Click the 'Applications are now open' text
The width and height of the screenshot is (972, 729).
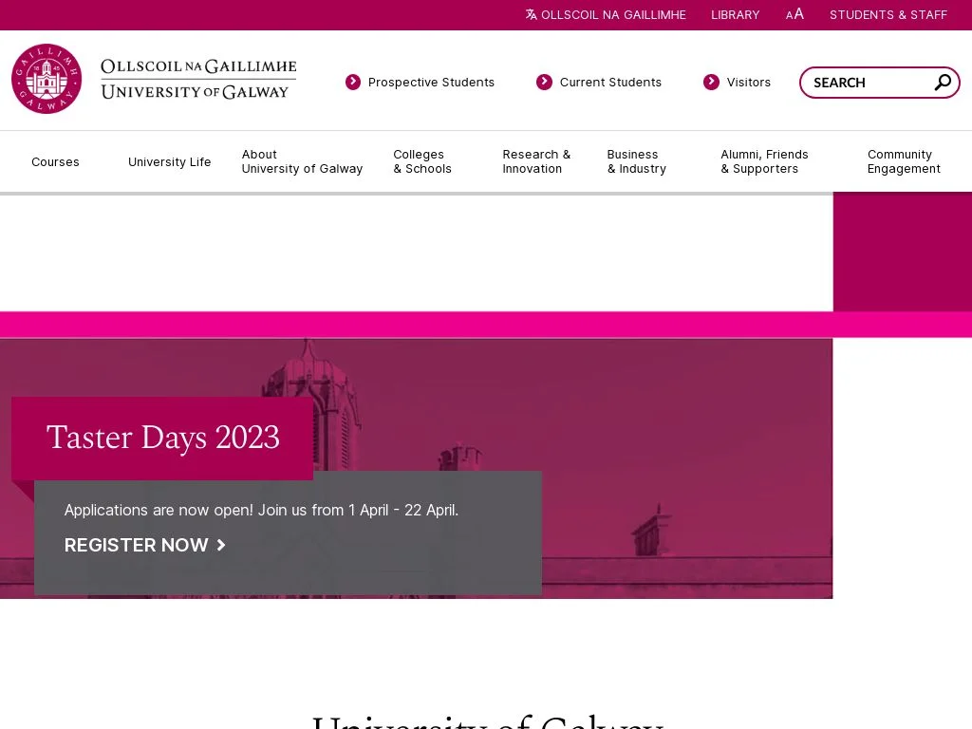[261, 510]
